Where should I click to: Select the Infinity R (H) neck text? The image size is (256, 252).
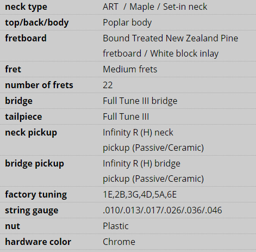click(138, 132)
